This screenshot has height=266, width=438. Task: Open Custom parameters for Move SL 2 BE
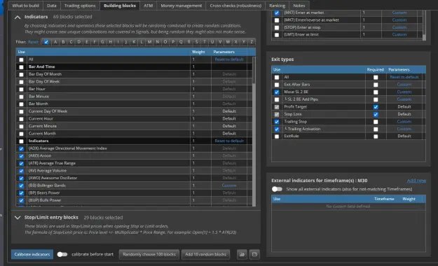pyautogui.click(x=404, y=92)
